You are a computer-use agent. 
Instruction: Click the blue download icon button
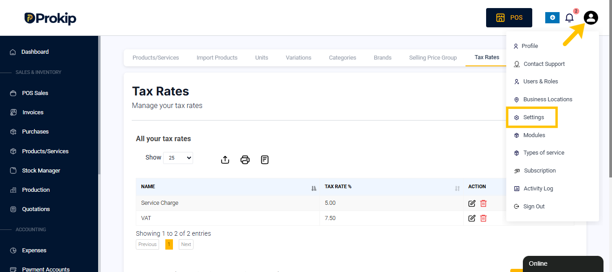coord(552,17)
